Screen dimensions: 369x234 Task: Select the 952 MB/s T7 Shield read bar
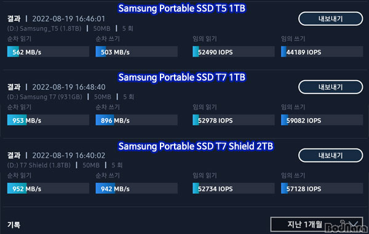point(48,188)
